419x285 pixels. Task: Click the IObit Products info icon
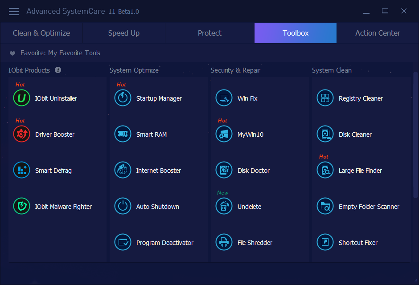58,70
